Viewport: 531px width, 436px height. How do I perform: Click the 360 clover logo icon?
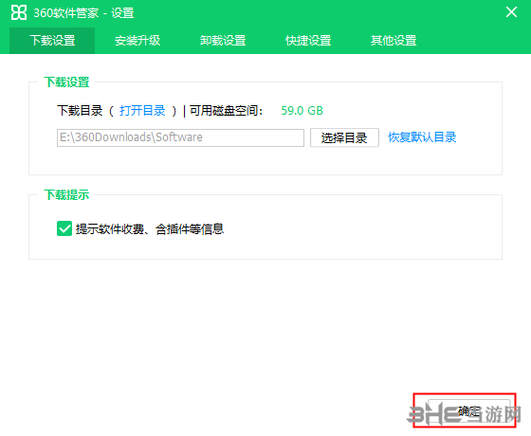[x=19, y=13]
